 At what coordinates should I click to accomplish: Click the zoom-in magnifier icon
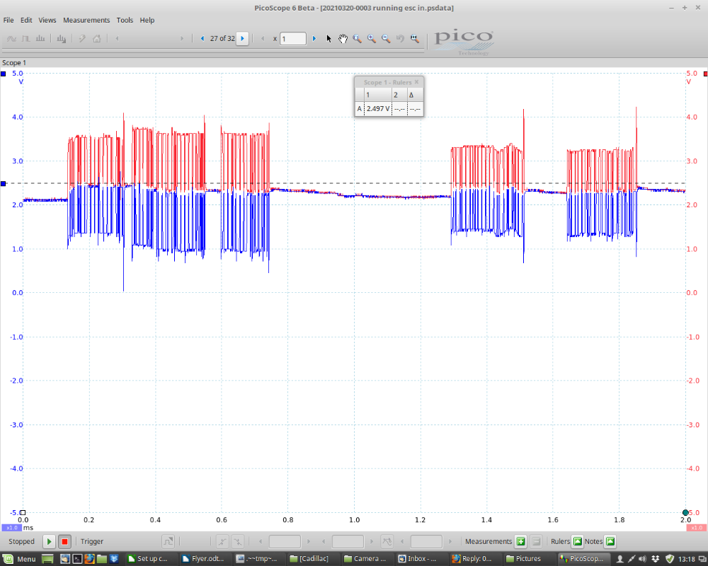pos(372,39)
